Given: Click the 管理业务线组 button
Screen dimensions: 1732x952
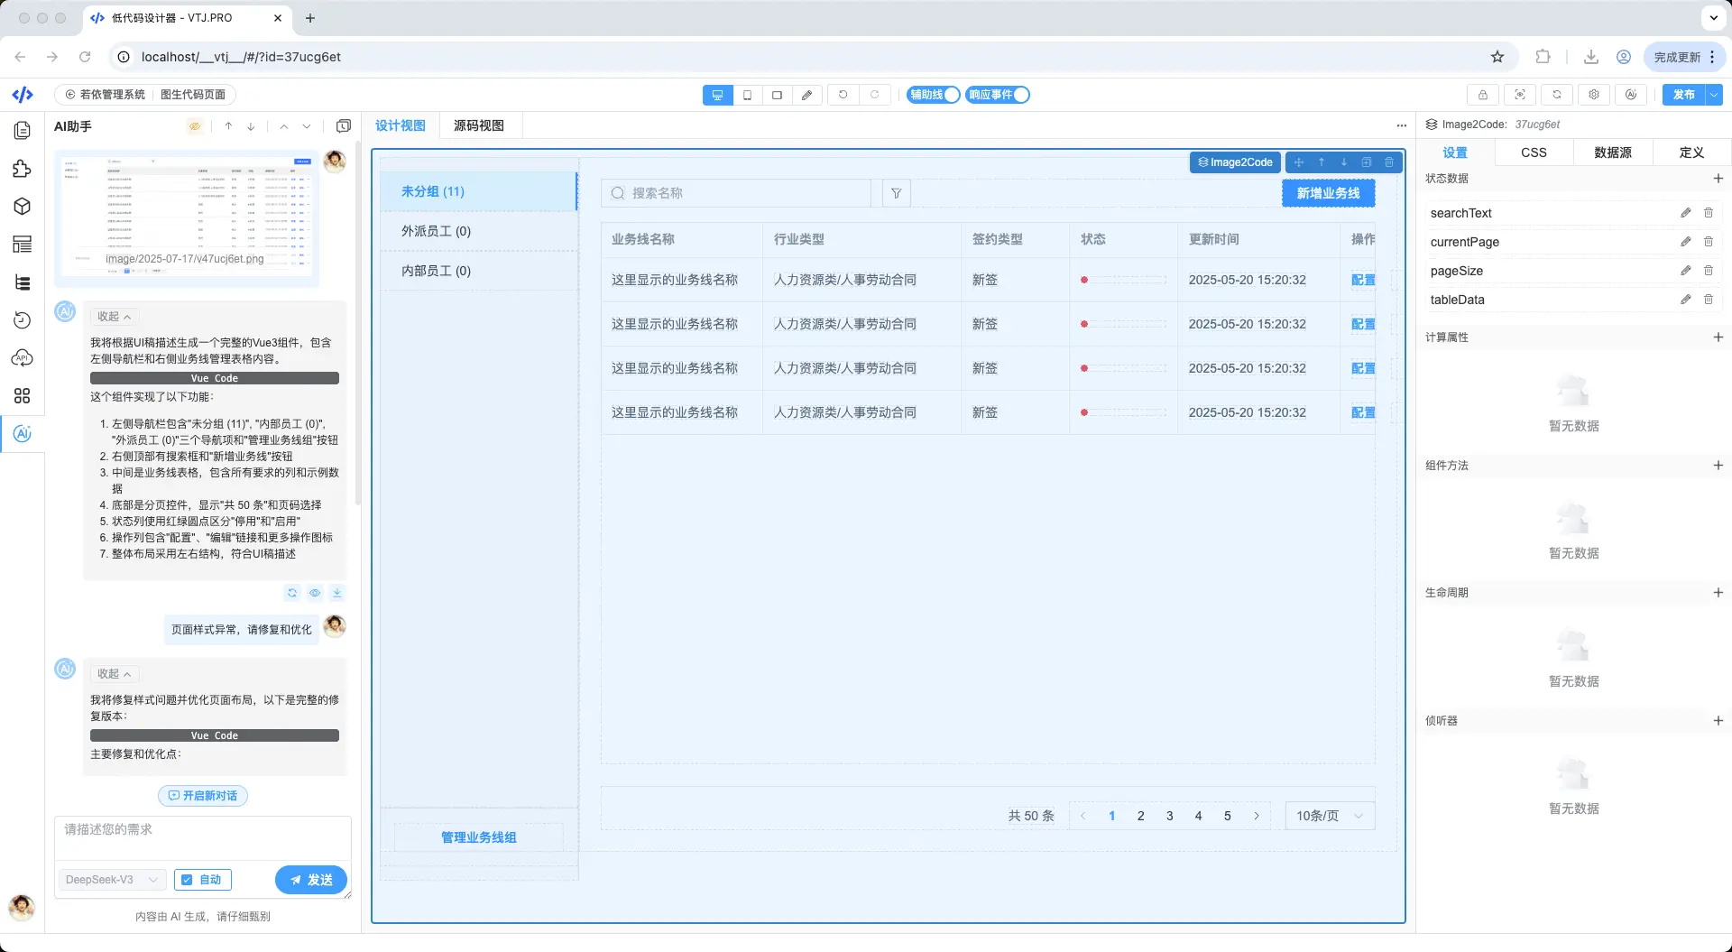Looking at the screenshot, I should [x=479, y=837].
